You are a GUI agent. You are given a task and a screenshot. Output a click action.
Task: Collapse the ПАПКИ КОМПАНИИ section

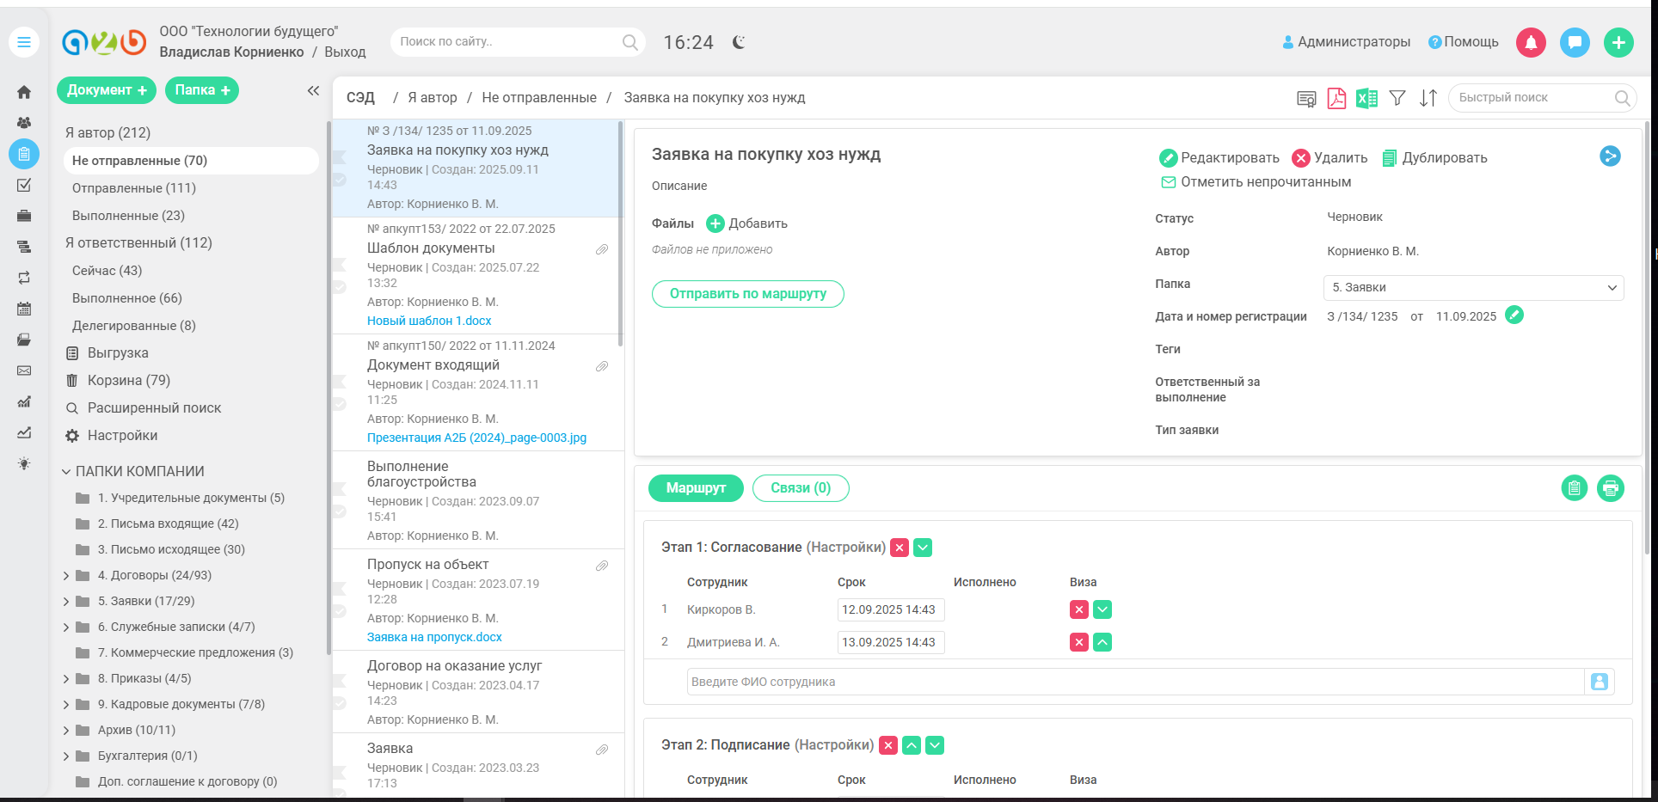(x=66, y=471)
